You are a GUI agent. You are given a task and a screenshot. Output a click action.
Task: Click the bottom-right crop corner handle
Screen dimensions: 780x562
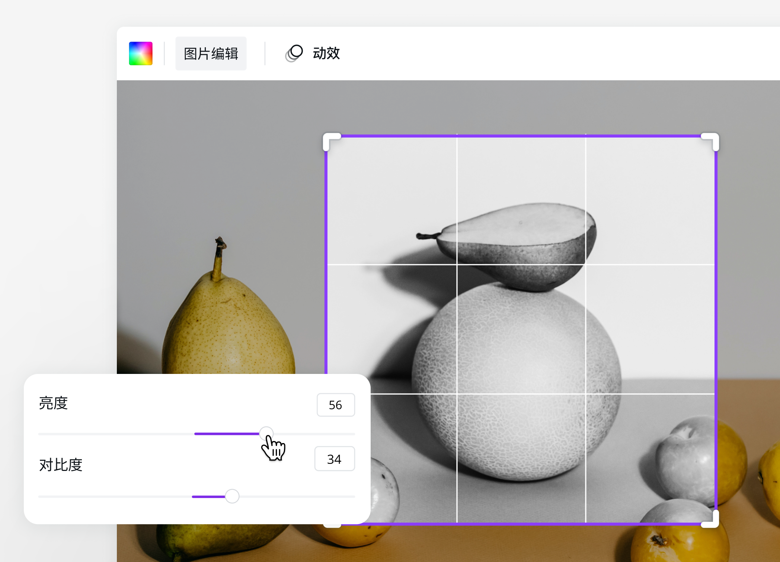[710, 519]
